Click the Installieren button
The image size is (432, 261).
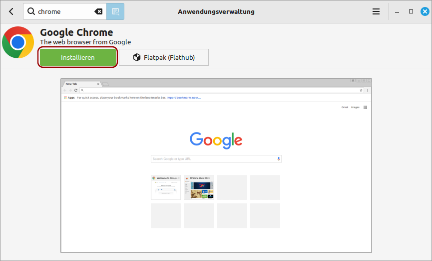click(78, 57)
